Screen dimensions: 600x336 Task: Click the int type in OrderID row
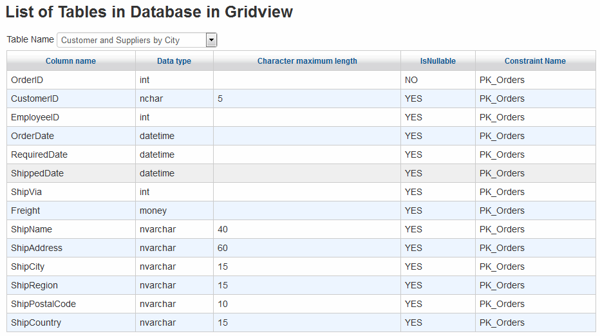174,80
